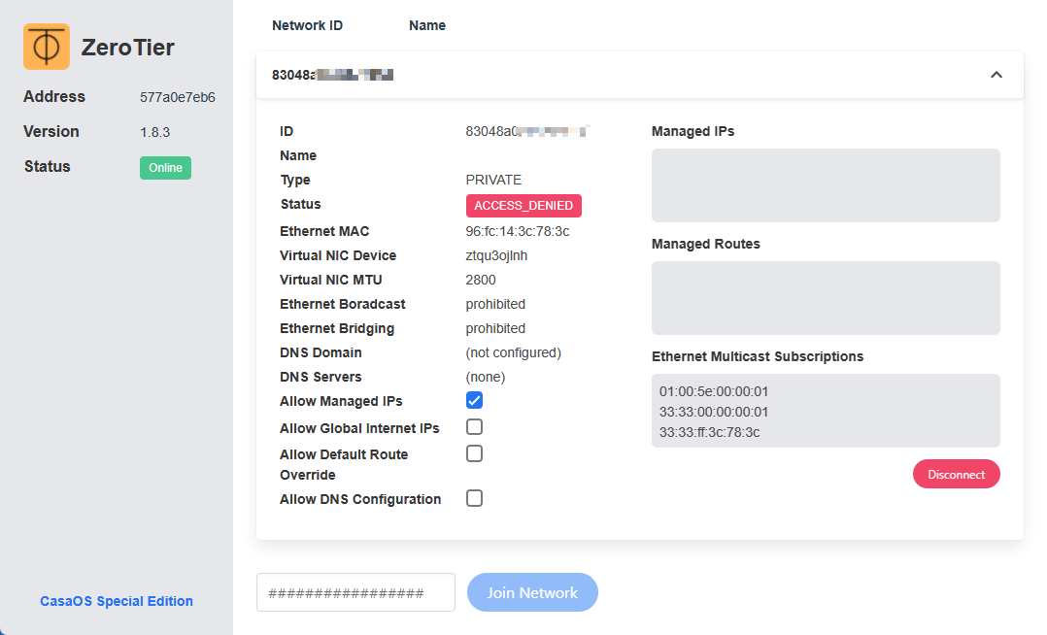1047x635 pixels.
Task: Select DNS Servers (none) value
Action: (486, 378)
